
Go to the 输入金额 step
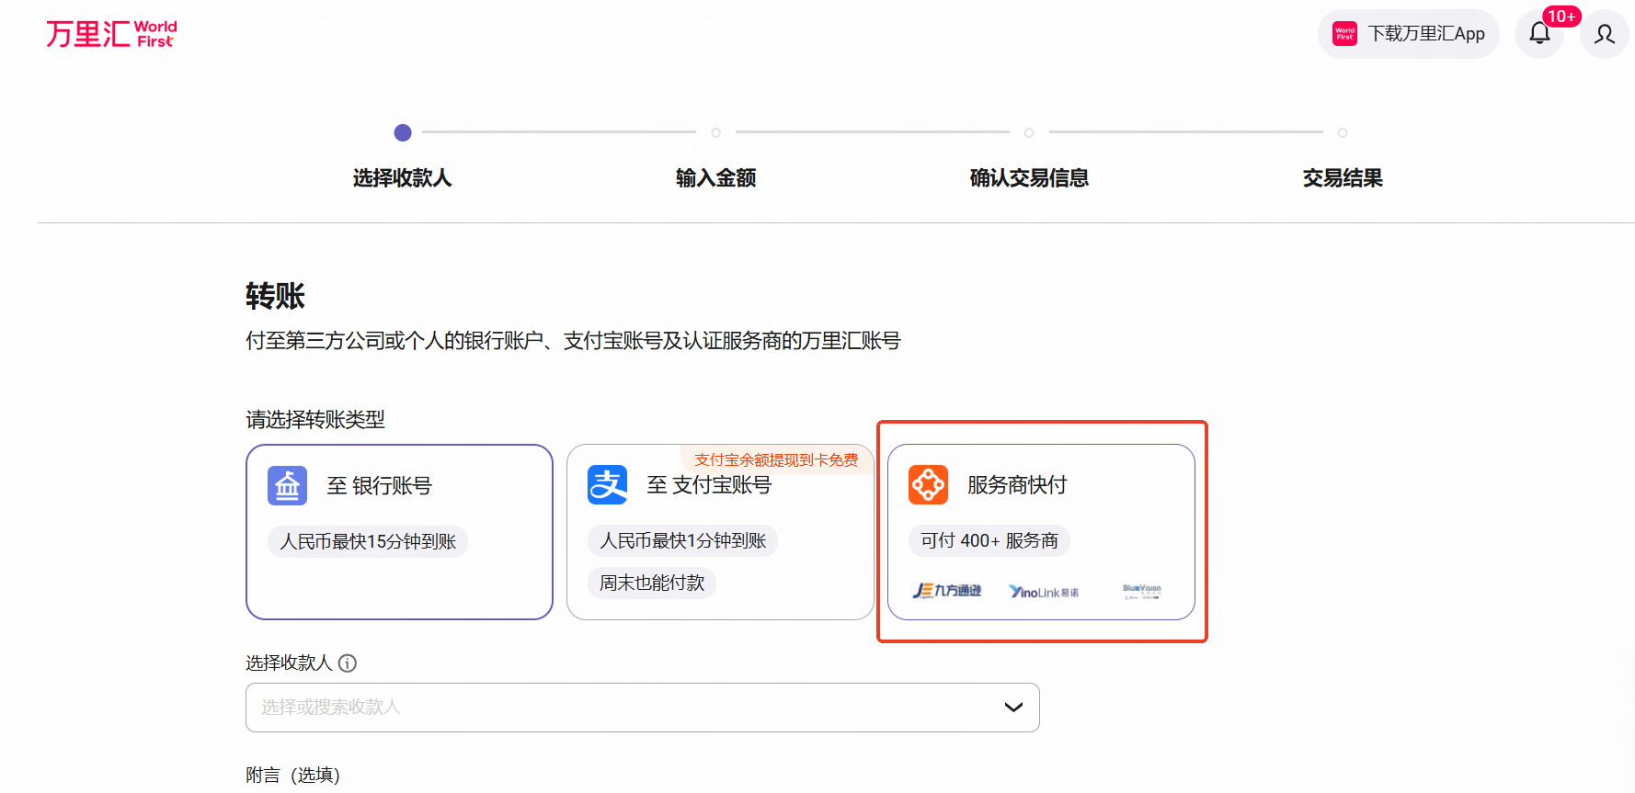tap(715, 177)
